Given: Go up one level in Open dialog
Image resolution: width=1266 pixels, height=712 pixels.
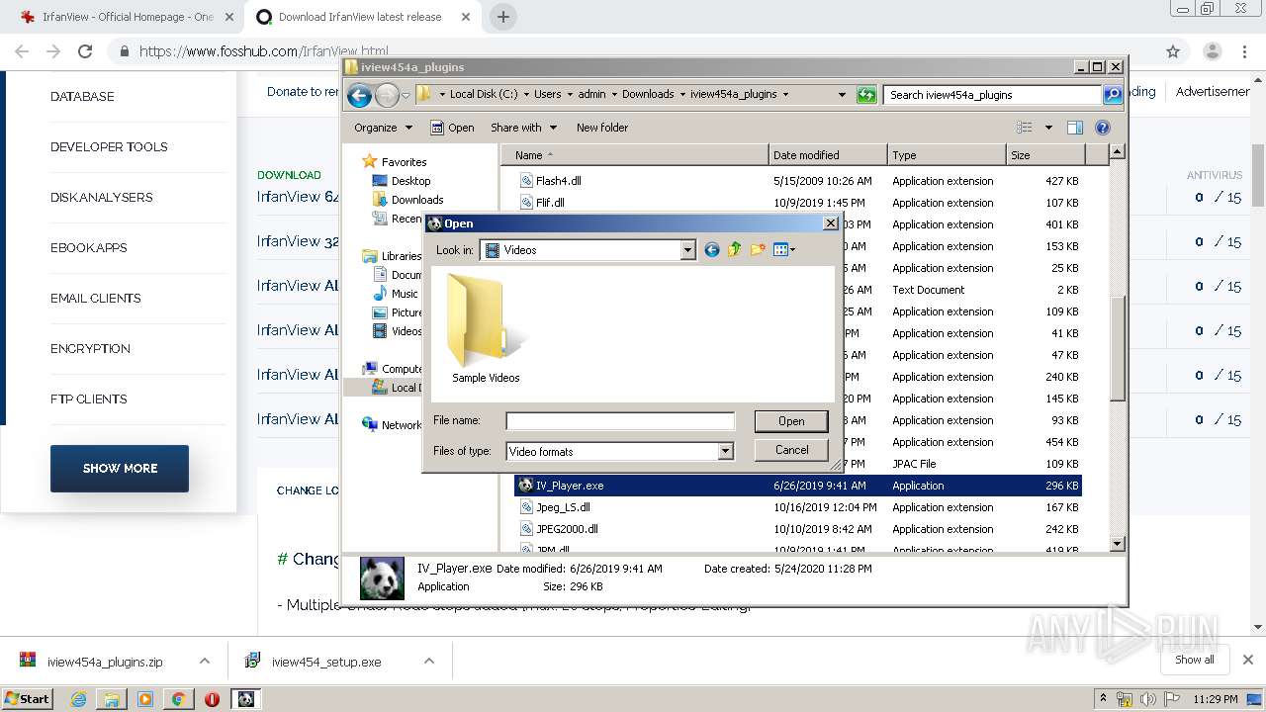Looking at the screenshot, I should click(x=734, y=250).
